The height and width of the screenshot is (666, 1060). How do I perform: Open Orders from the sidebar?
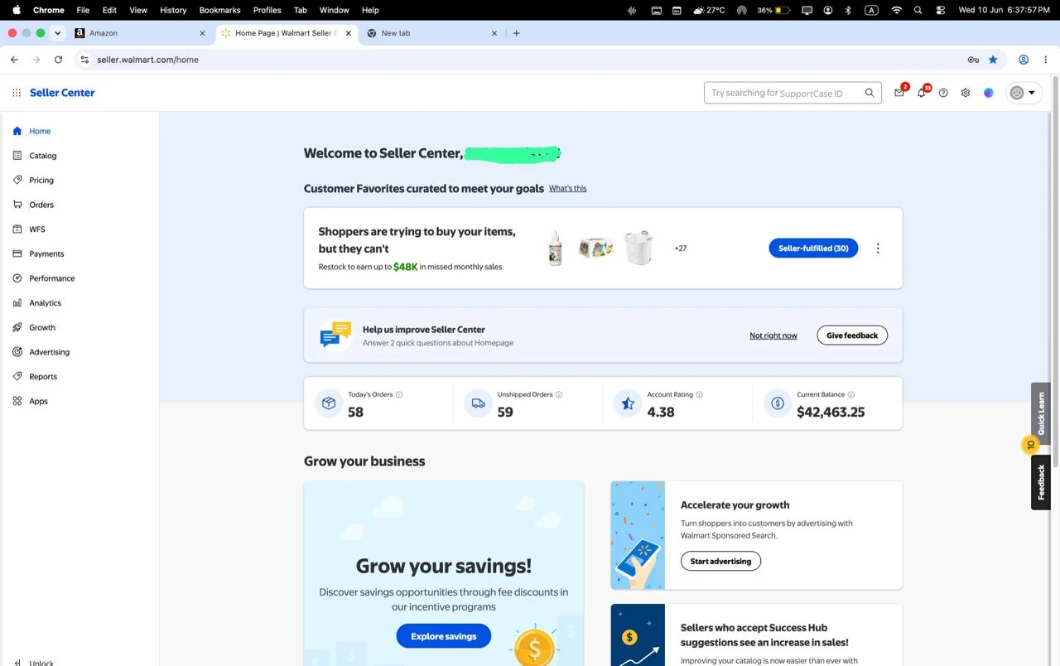coord(41,205)
